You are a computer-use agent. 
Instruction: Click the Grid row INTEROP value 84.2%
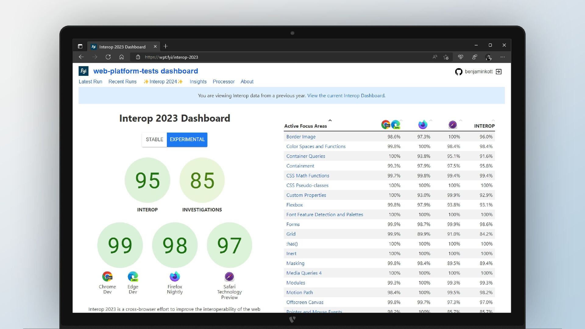(486, 234)
